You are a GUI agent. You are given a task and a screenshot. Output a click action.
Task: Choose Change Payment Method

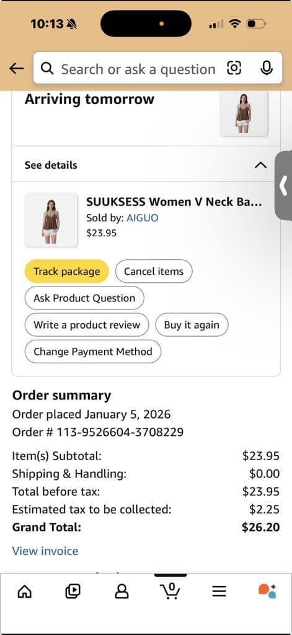(93, 352)
